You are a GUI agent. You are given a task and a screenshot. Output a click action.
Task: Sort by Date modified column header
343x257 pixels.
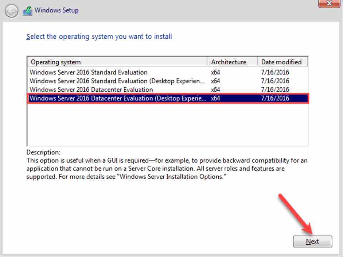pyautogui.click(x=282, y=62)
